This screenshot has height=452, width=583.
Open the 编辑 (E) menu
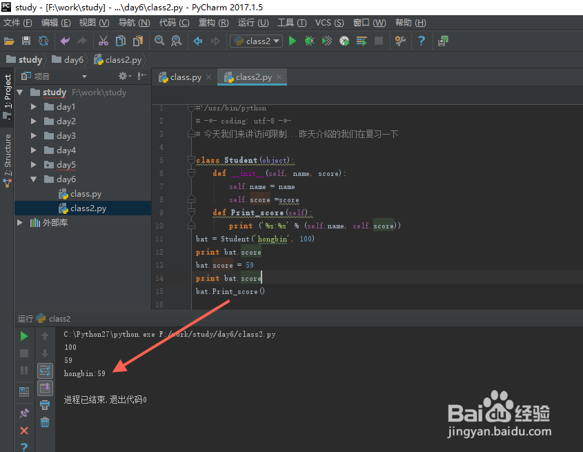(x=56, y=23)
